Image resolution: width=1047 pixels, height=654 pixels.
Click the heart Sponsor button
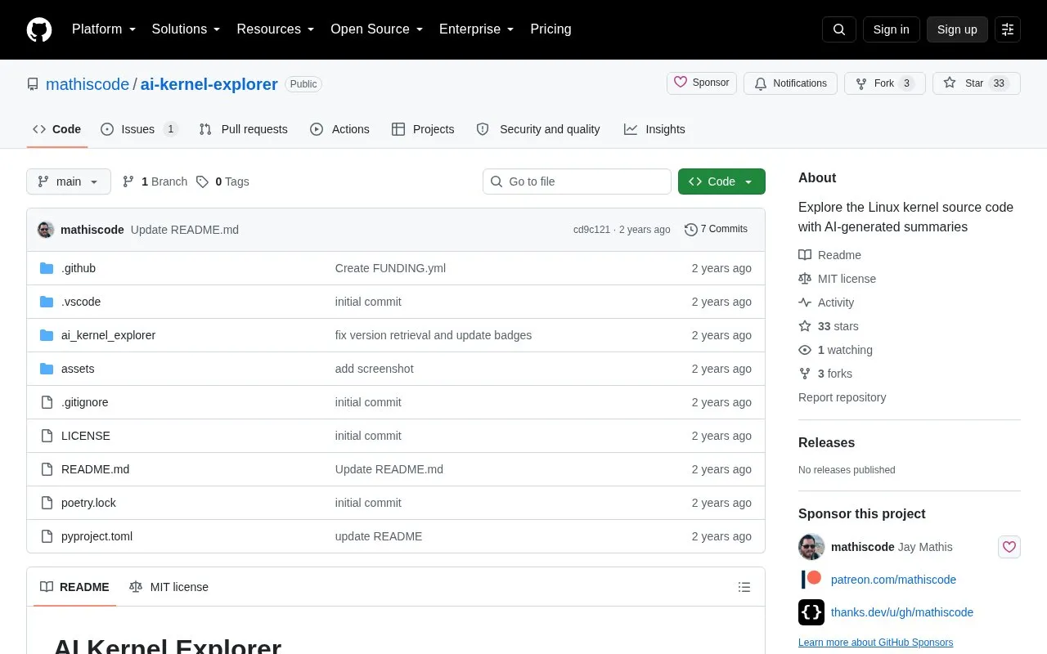click(x=702, y=83)
